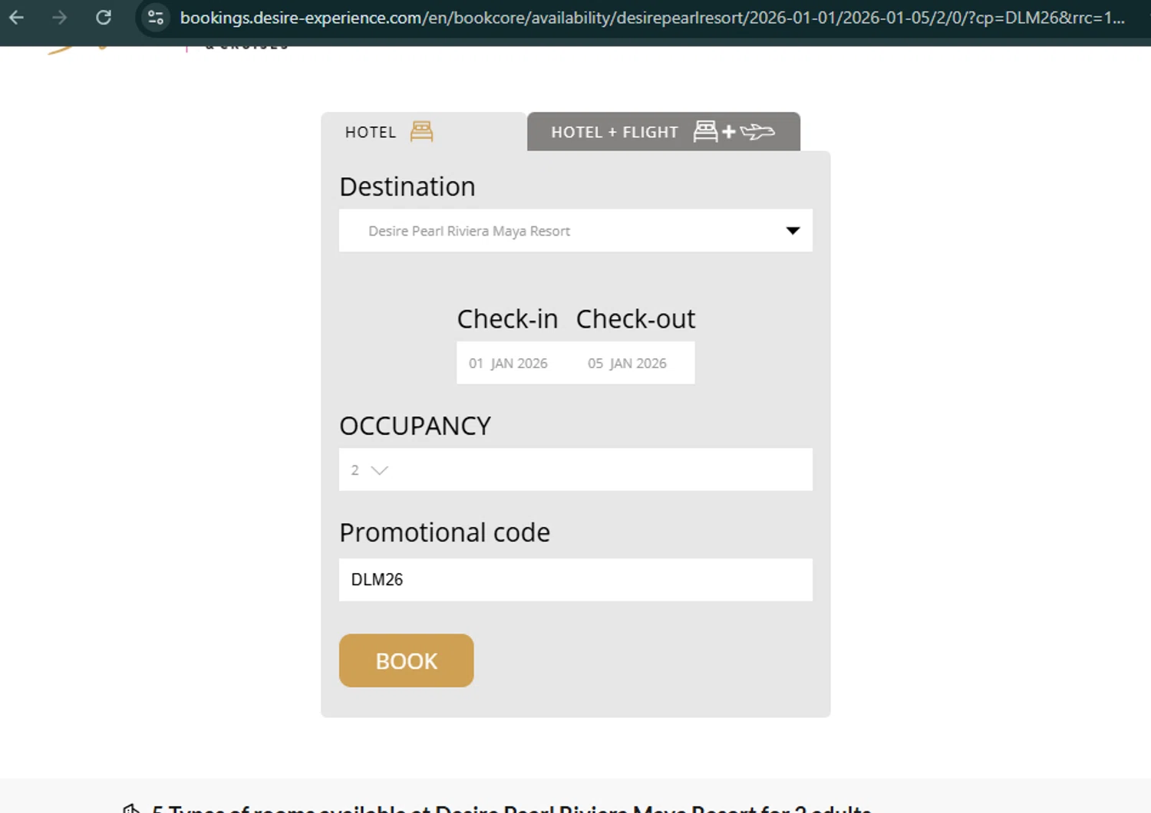Click the rooms available heading text

click(x=511, y=808)
